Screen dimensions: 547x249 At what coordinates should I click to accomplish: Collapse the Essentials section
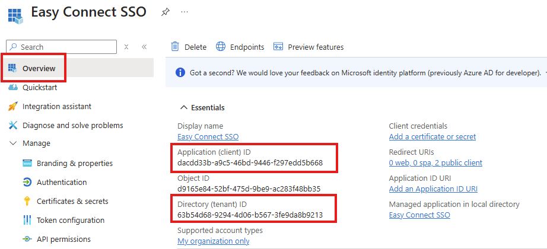point(183,107)
